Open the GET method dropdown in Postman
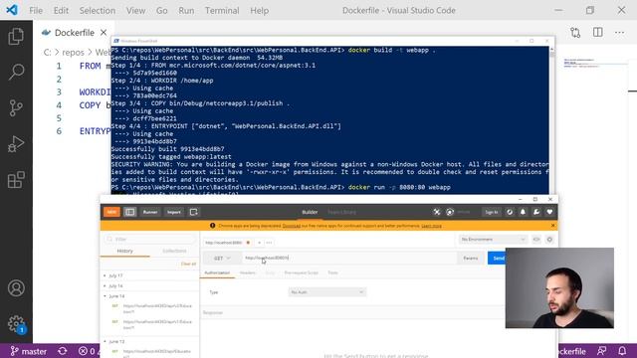637x358 pixels. [222, 259]
